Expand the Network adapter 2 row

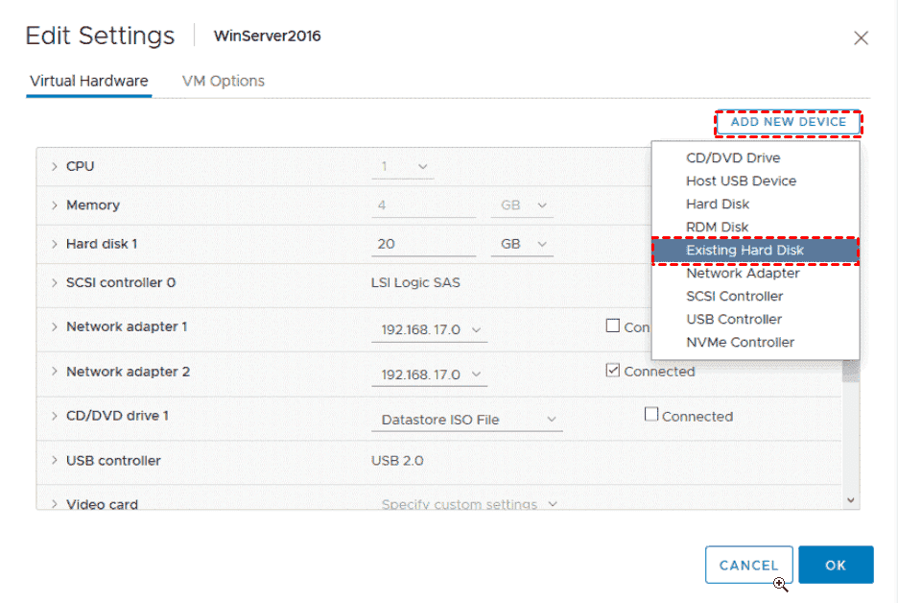pyautogui.click(x=55, y=372)
